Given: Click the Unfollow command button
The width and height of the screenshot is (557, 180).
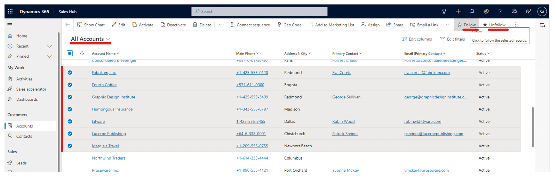Looking at the screenshot, I should point(494,25).
